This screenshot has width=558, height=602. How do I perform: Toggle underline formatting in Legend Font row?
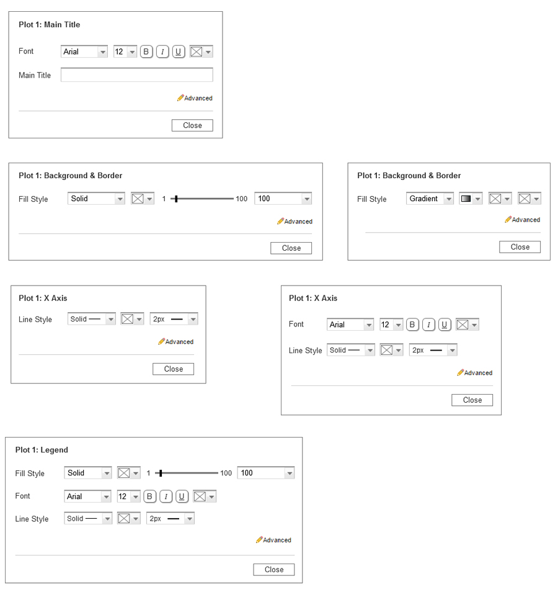pos(182,496)
